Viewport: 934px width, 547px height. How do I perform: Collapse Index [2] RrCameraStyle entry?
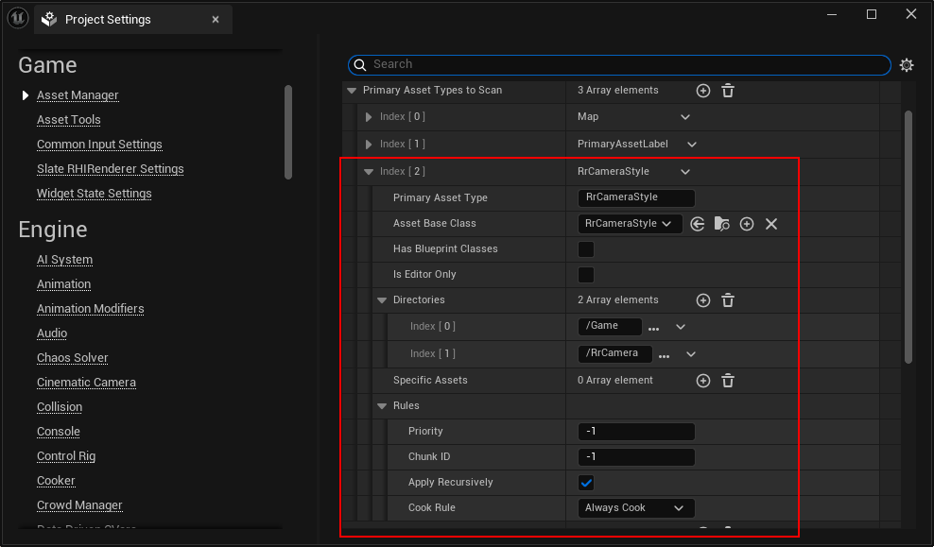pyautogui.click(x=369, y=172)
